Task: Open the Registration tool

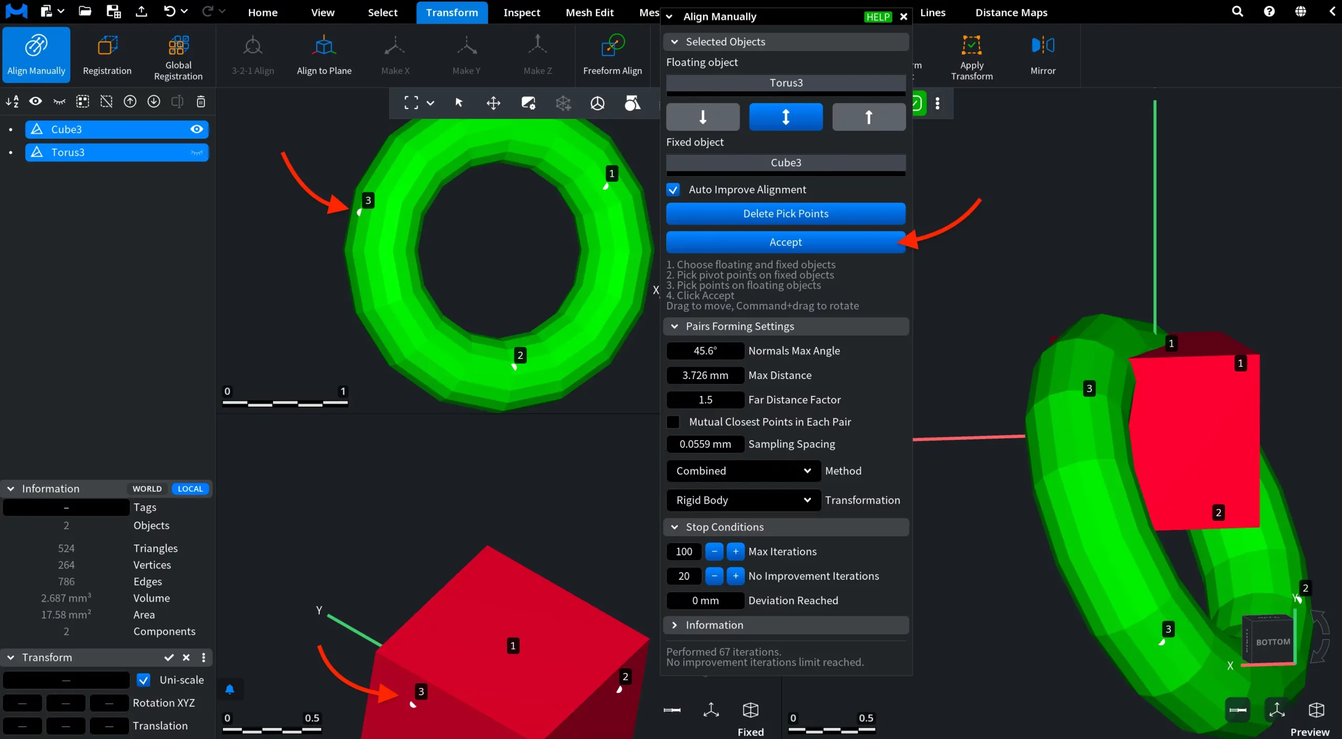Action: click(107, 55)
